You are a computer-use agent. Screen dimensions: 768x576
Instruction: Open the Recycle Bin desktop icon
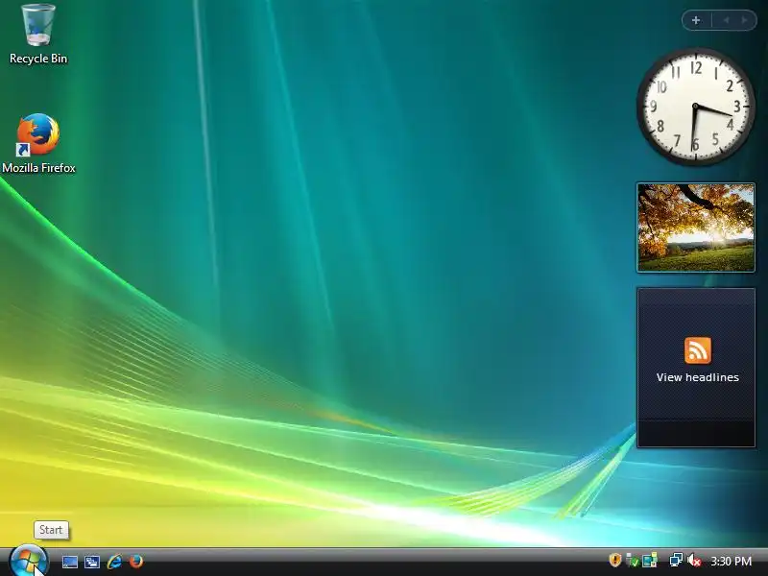tap(38, 25)
